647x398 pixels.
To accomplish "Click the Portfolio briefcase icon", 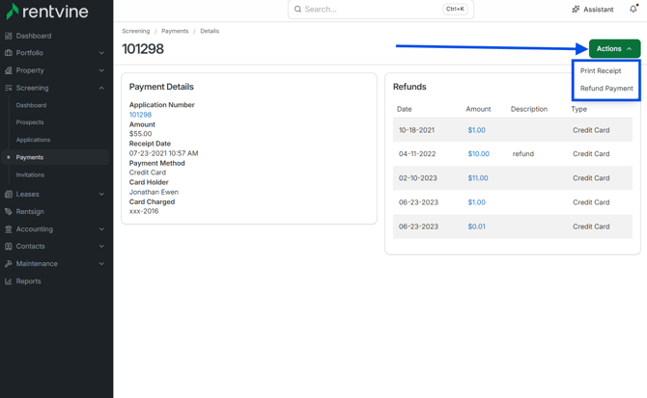I will click(9, 53).
